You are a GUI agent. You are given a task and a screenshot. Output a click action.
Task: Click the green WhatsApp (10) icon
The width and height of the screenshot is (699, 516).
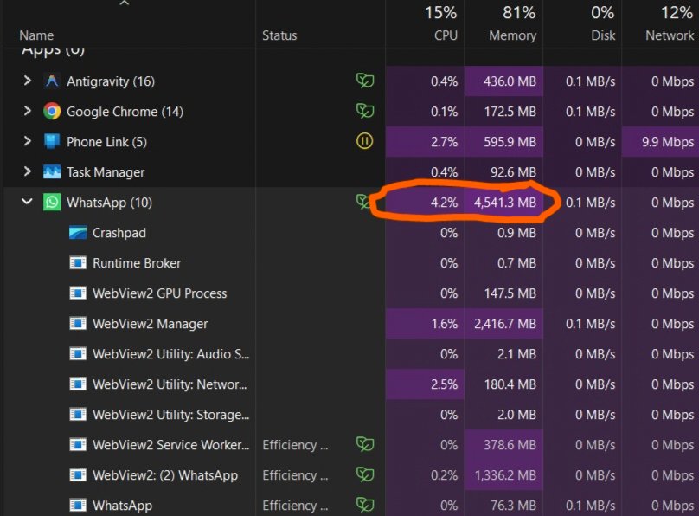(52, 203)
